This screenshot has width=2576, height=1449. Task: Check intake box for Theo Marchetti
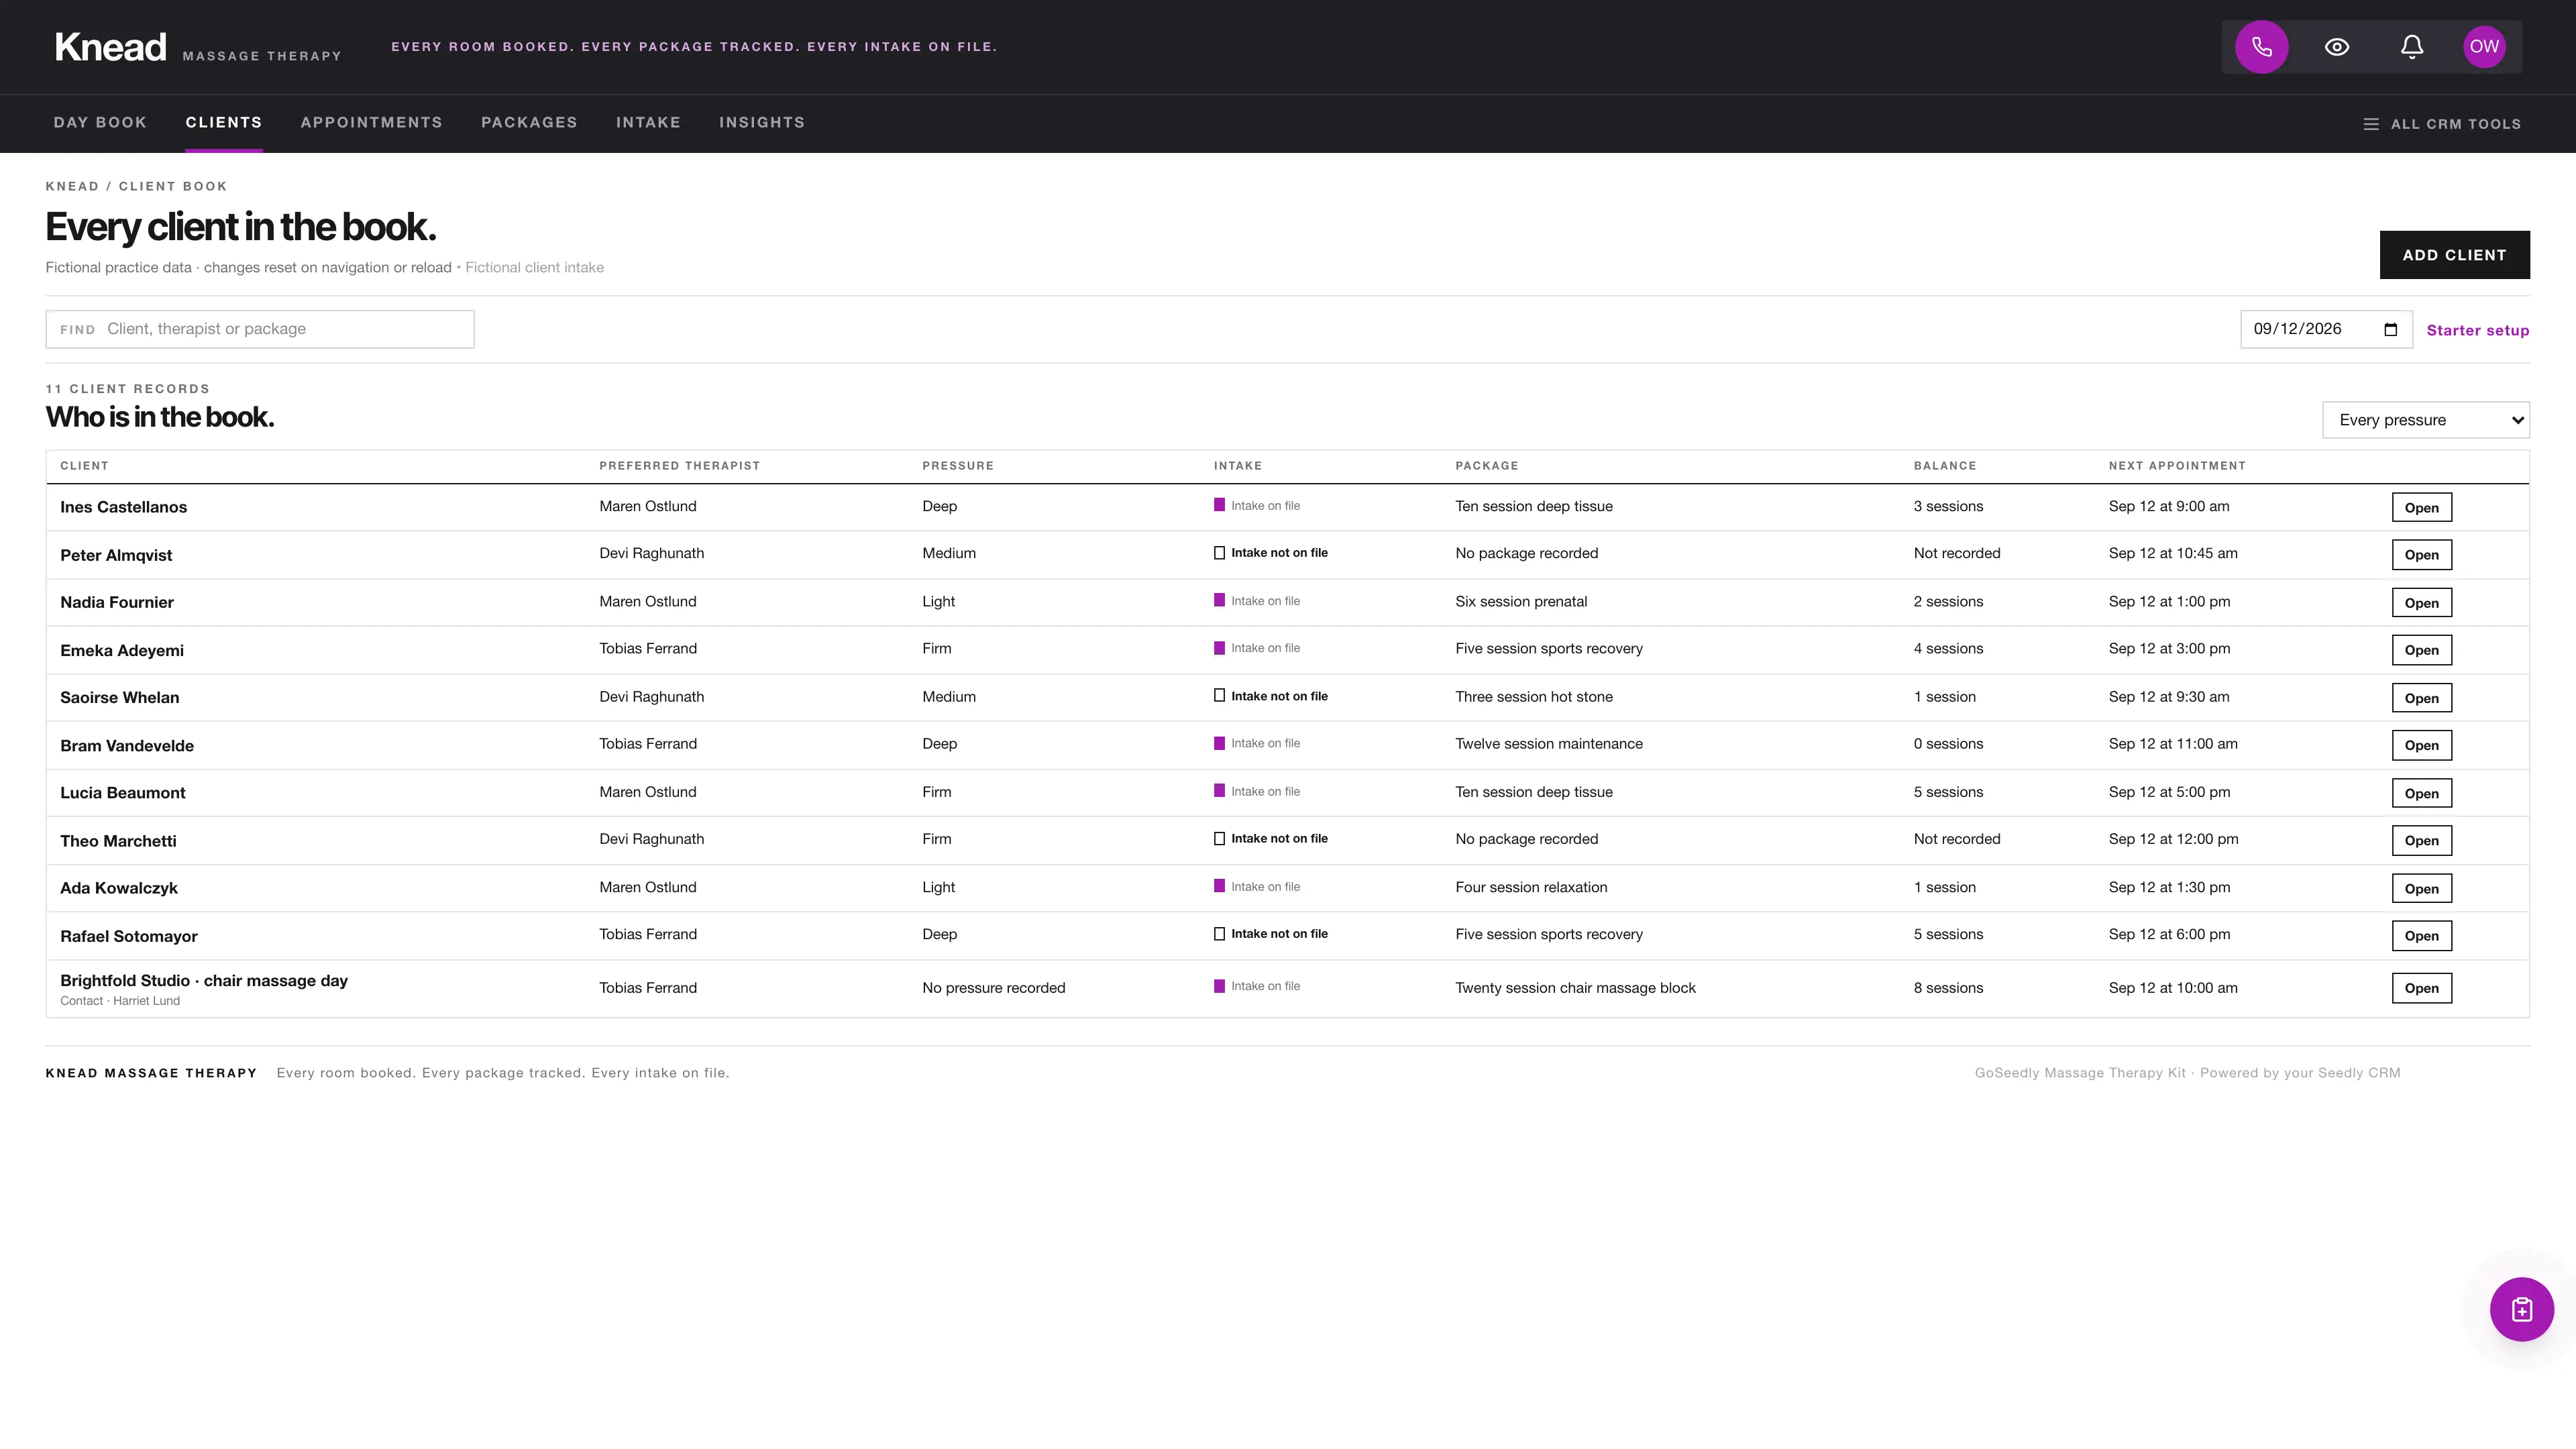1219,839
